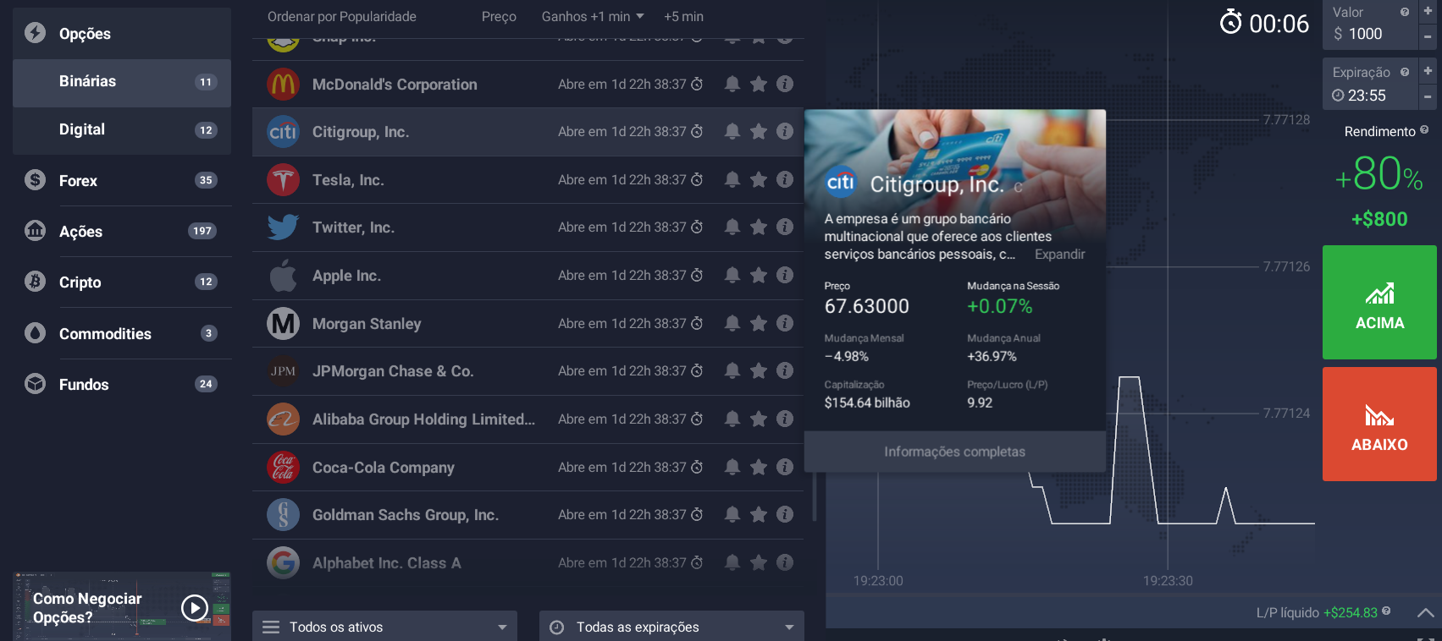Select the Tesla logo icon
The width and height of the screenshot is (1442, 641).
pyautogui.click(x=283, y=180)
